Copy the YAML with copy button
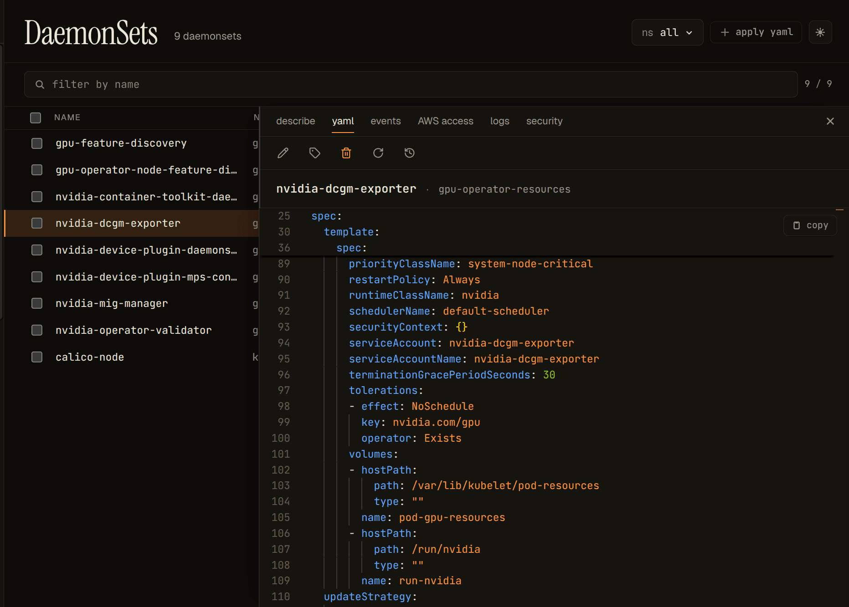The image size is (849, 607). pyautogui.click(x=810, y=225)
